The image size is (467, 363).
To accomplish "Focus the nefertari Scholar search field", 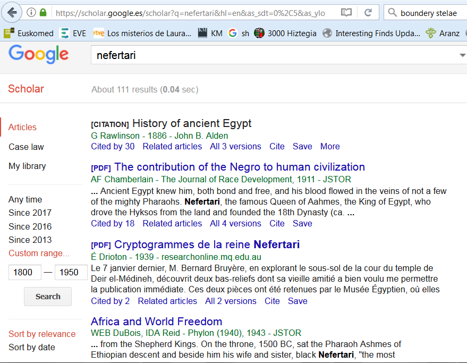I will pyautogui.click(x=274, y=55).
